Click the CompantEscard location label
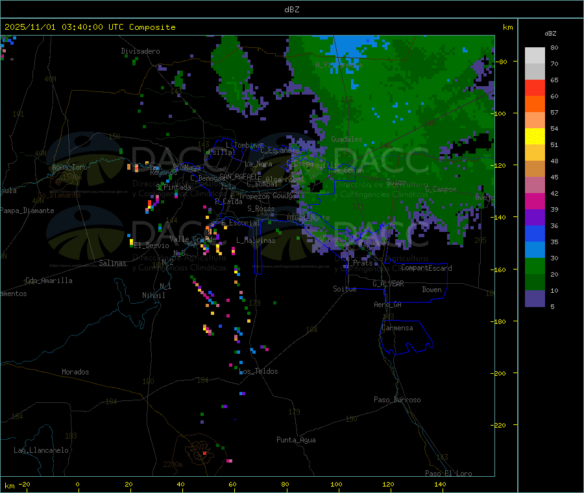 pos(426,268)
